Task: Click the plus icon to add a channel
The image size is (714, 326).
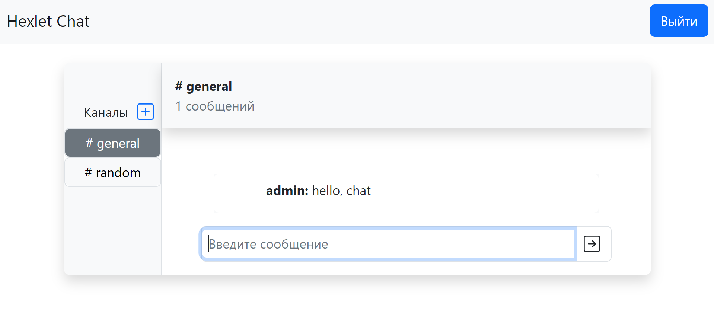Action: pos(146,112)
